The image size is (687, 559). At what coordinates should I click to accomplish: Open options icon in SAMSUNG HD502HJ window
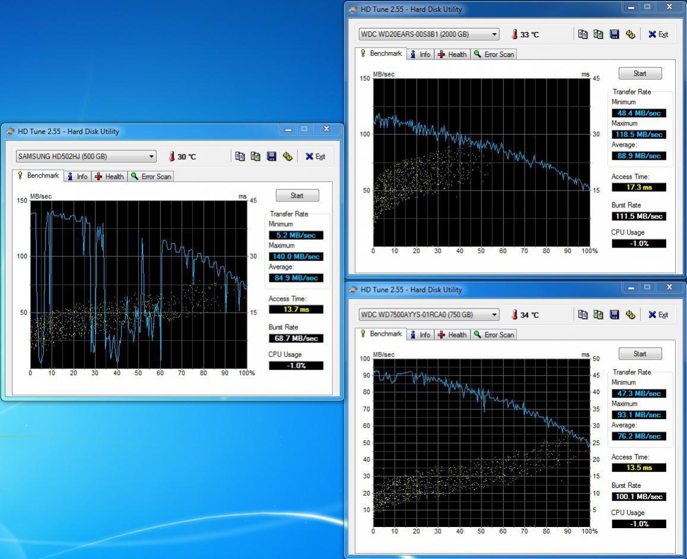[x=287, y=156]
